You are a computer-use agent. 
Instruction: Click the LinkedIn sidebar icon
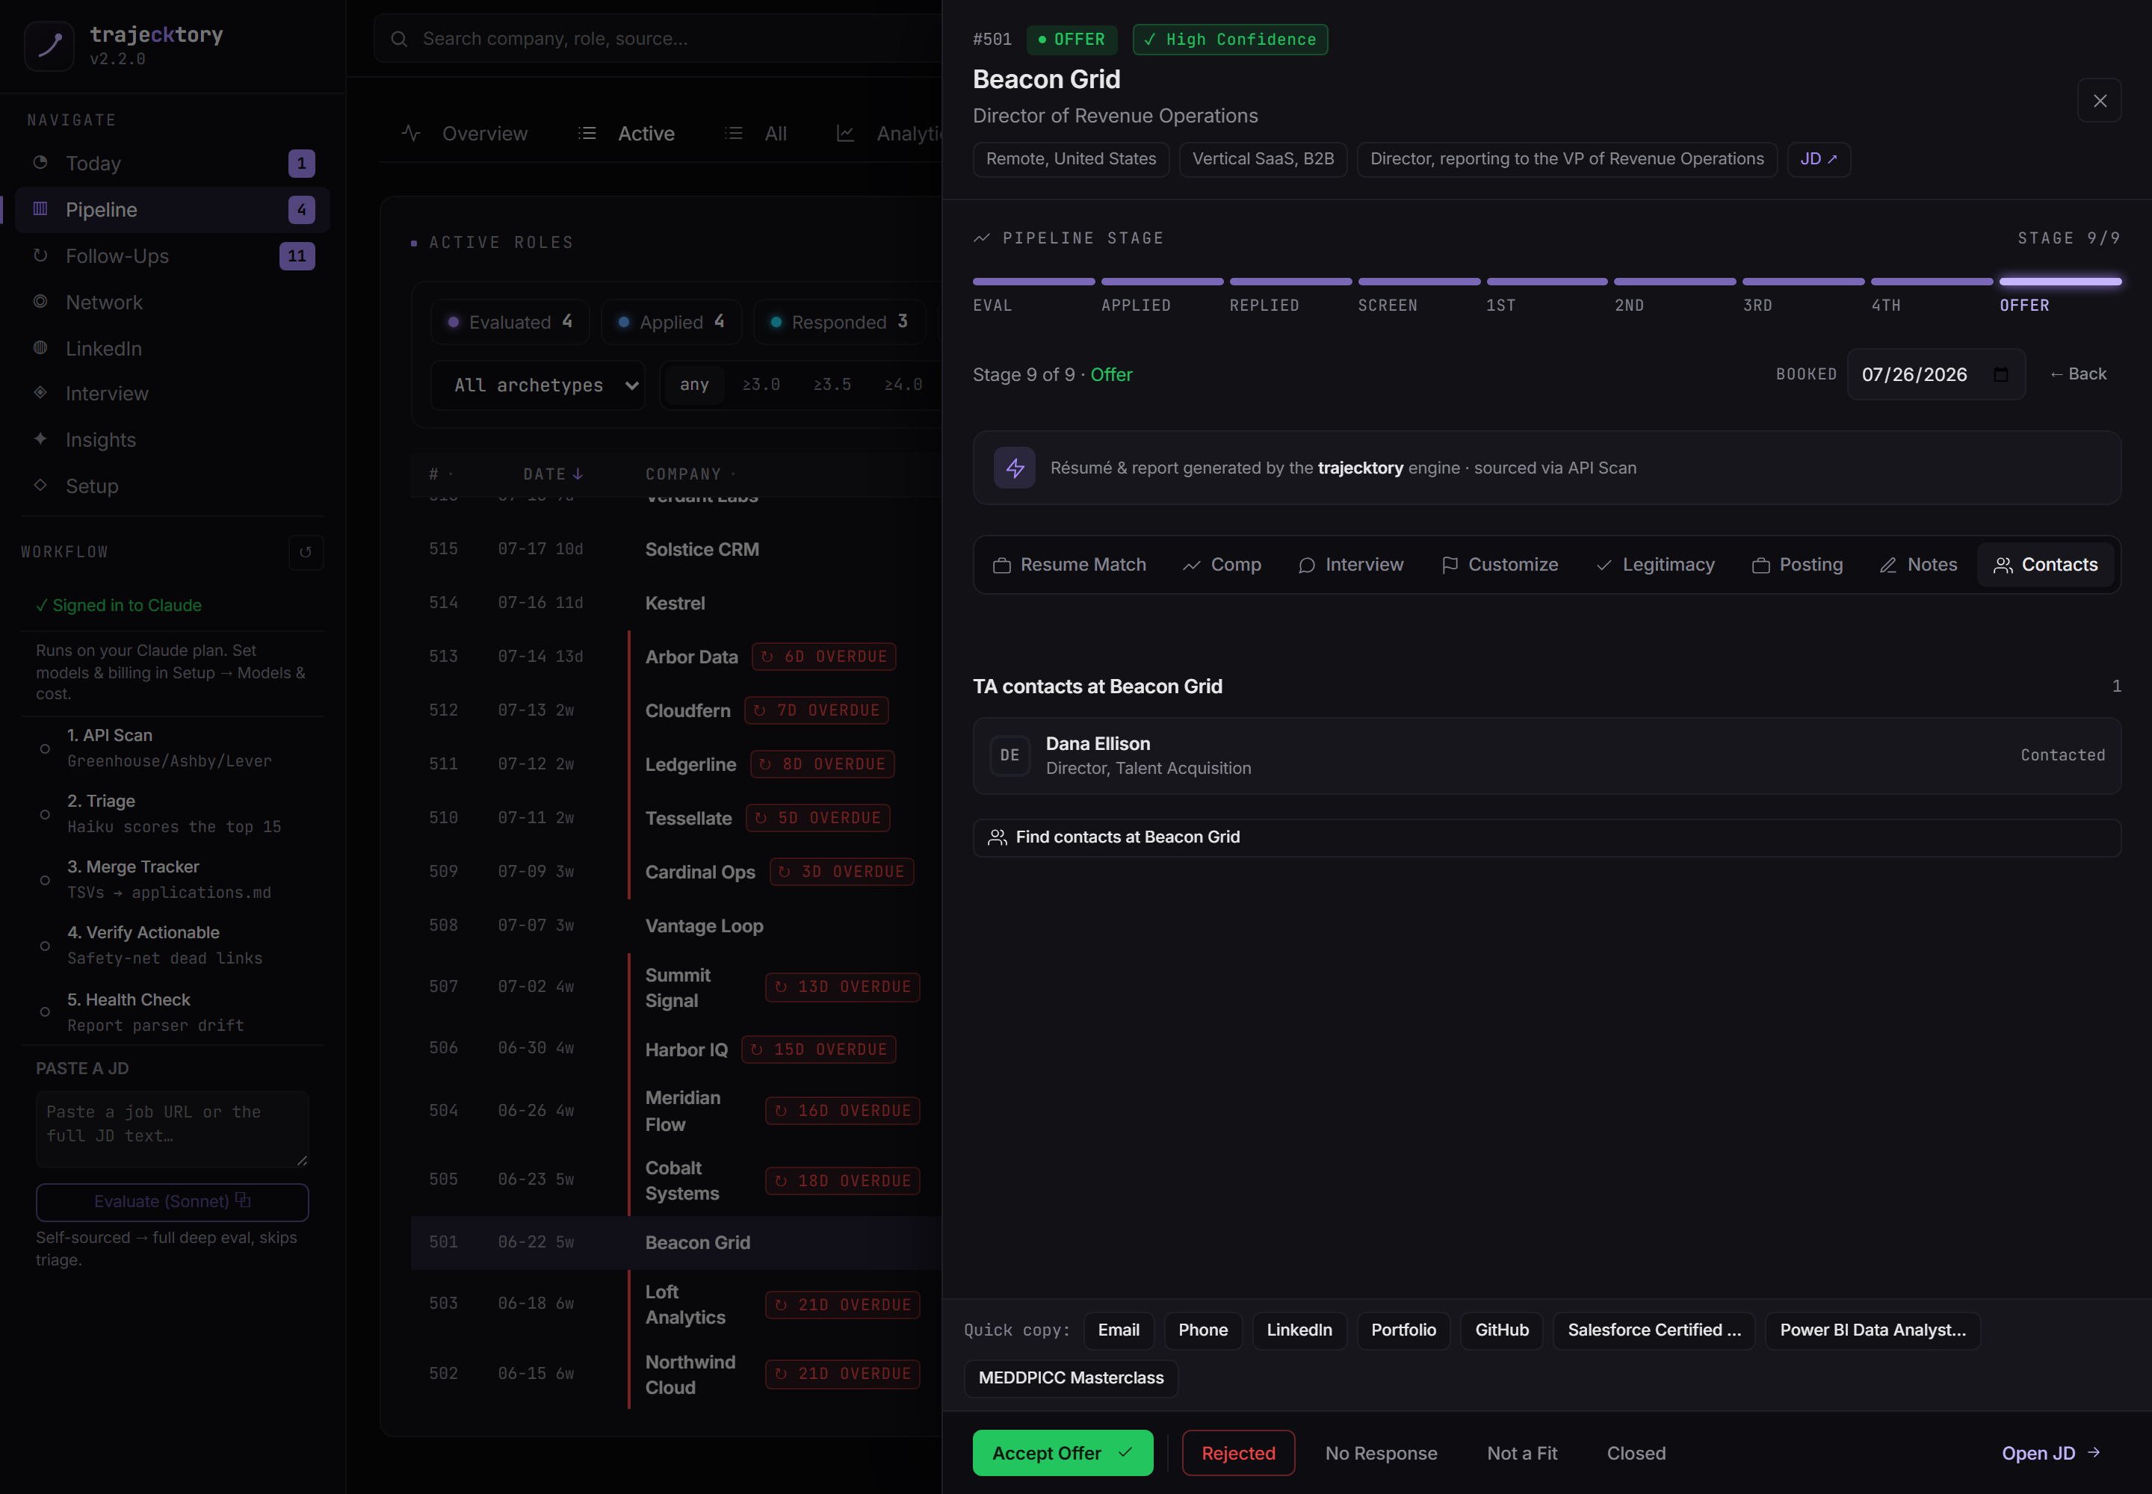coord(40,347)
